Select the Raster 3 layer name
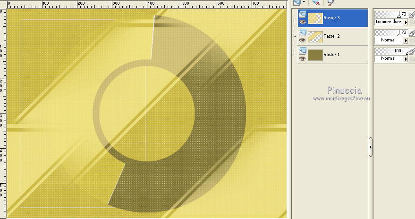The height and width of the screenshot is (219, 415). point(331,18)
